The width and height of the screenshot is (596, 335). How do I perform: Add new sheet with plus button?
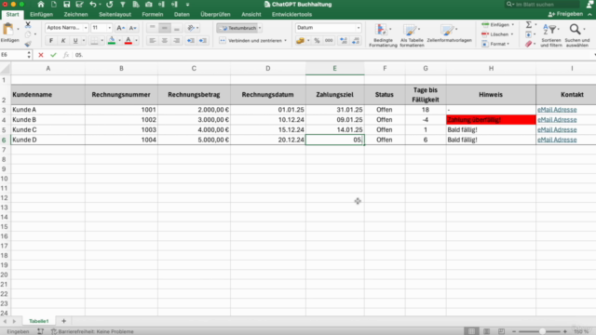tap(63, 321)
